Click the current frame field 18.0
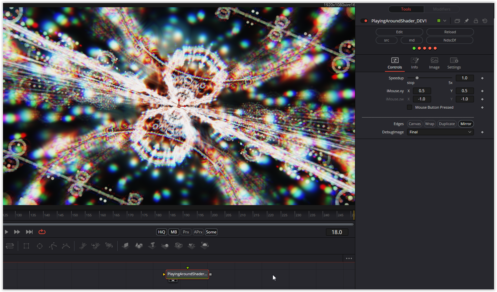497x292 pixels. pos(337,232)
